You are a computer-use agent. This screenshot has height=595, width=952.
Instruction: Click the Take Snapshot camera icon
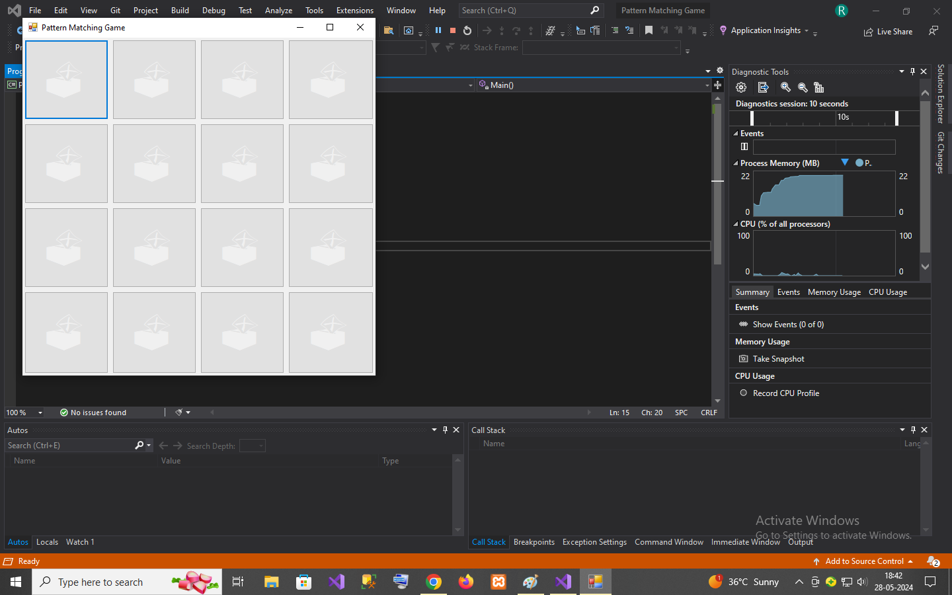(x=744, y=359)
